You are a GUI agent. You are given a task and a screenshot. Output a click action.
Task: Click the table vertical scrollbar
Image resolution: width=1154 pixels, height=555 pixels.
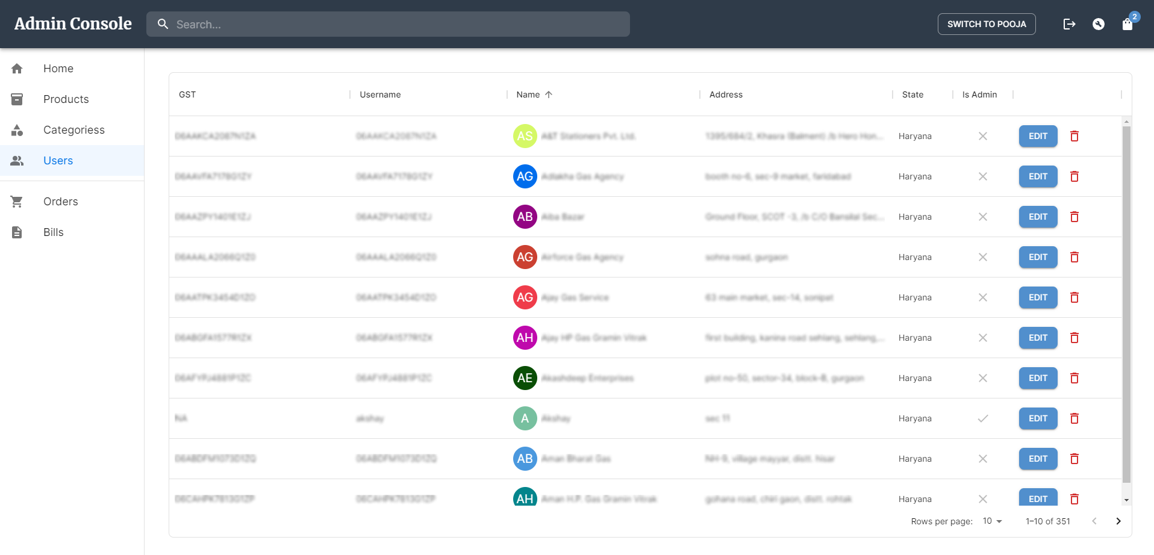[x=1126, y=304]
